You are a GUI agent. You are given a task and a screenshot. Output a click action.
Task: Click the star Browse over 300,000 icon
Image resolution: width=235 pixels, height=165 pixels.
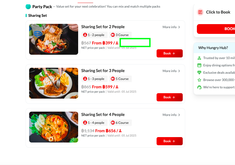(199, 80)
